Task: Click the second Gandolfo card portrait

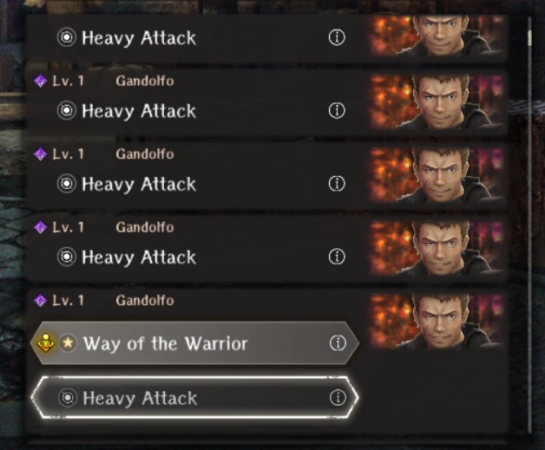Action: click(437, 101)
